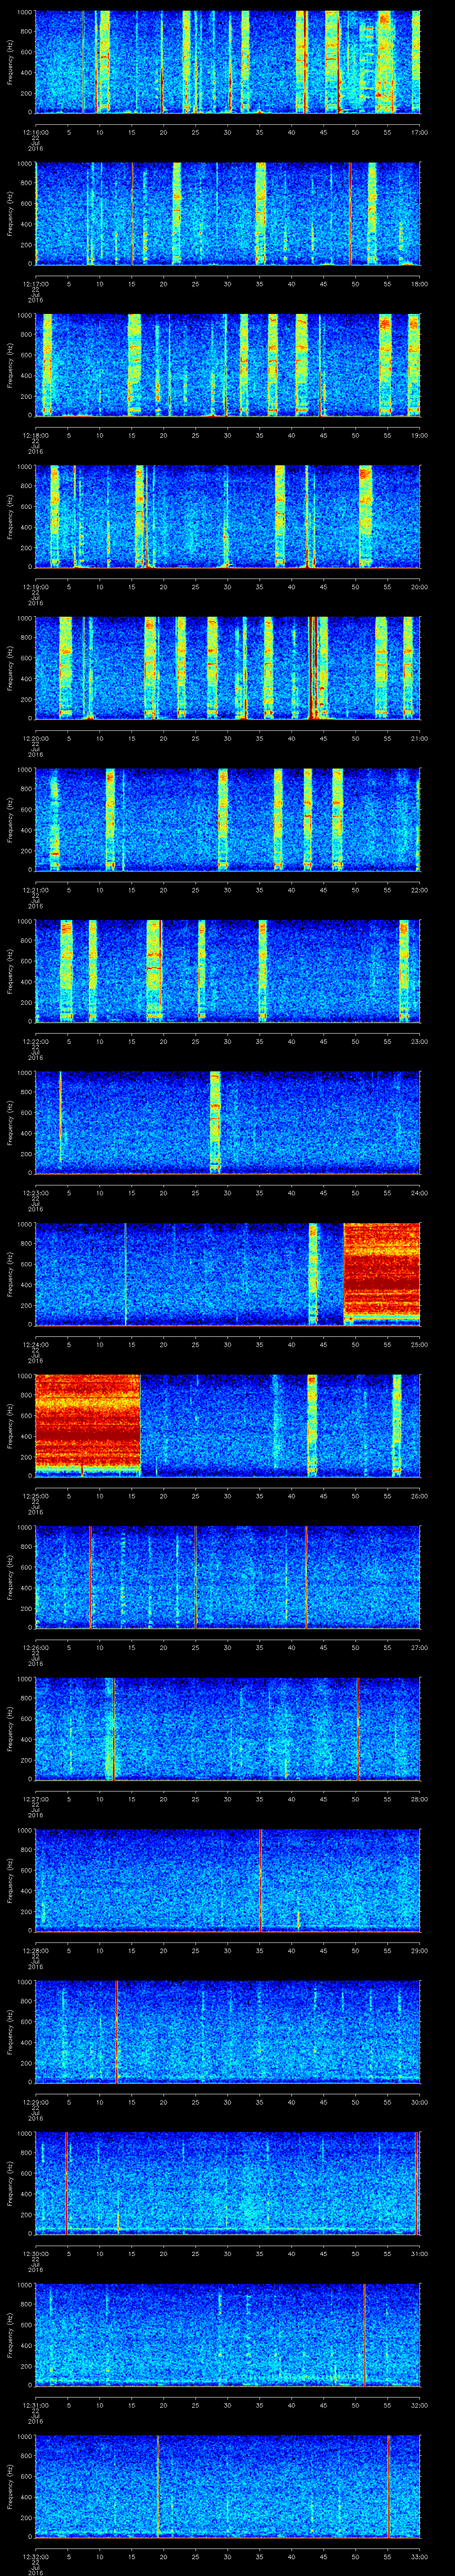
Task: Pick the 12:31:00 start time label
Action: tap(35, 2405)
